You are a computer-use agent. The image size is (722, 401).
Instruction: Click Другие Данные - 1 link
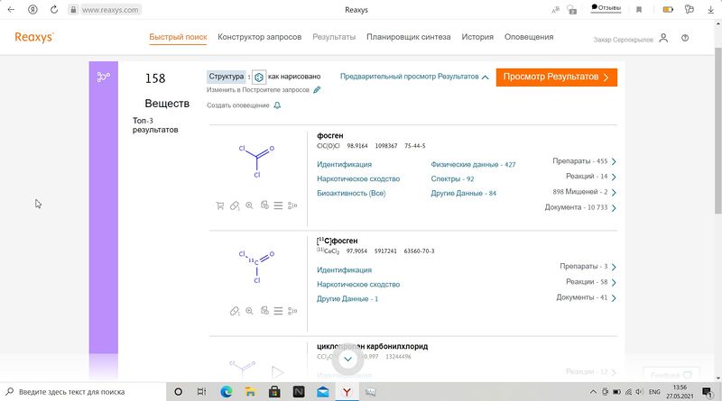[x=347, y=299]
